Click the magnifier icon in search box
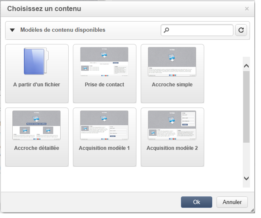Screen dimensions: 261x218 click(166, 30)
